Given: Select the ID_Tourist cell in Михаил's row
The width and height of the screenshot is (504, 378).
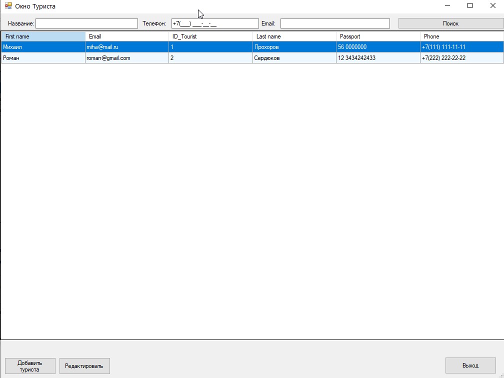Looking at the screenshot, I should tap(210, 47).
